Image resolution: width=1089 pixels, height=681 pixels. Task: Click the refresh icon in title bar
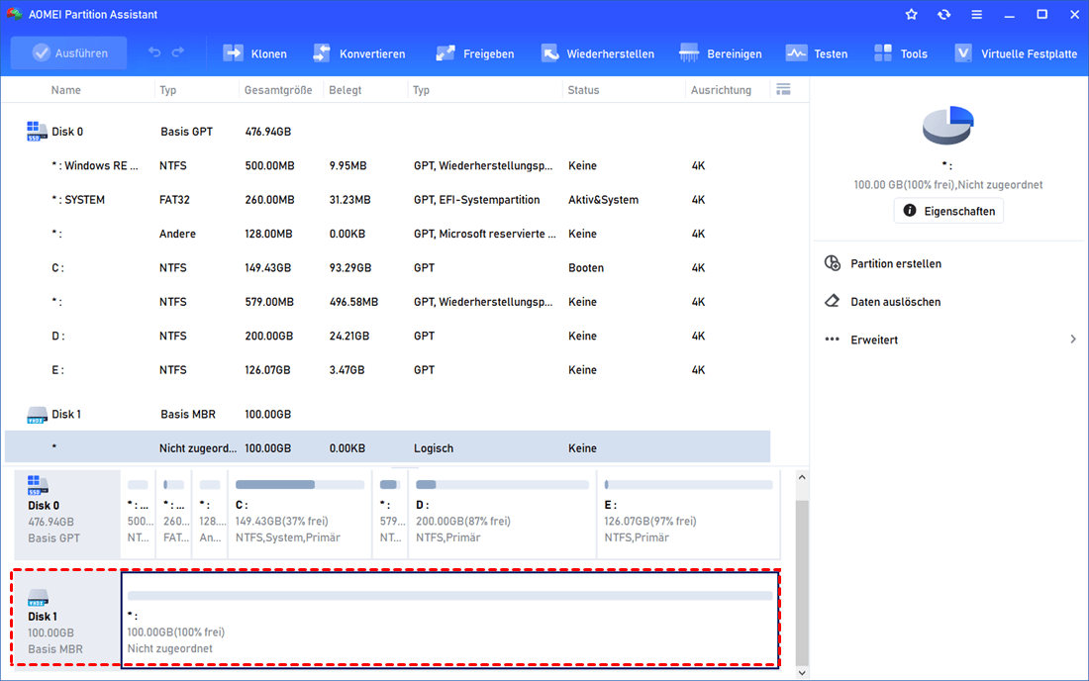tap(943, 15)
